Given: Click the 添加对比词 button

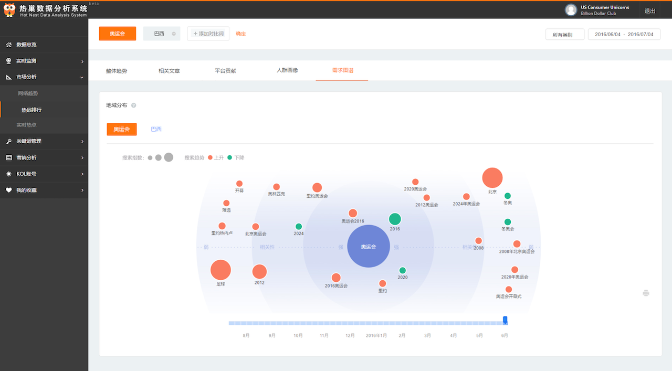Looking at the screenshot, I should coord(208,34).
